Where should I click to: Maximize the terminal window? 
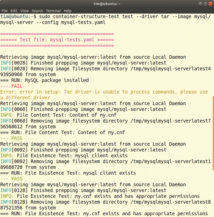pos(205,4)
